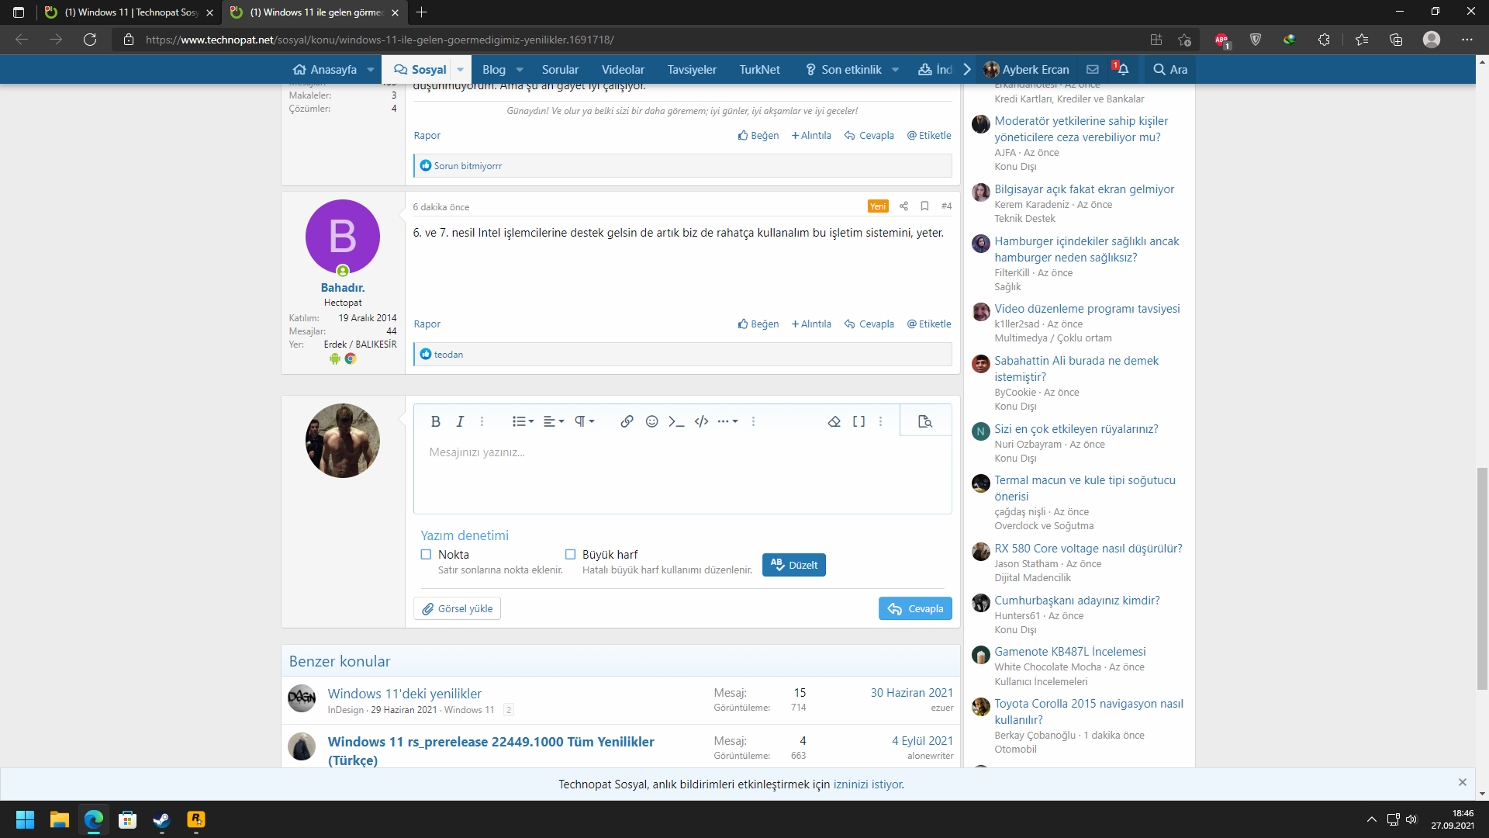Toggle bold formatting in reply editor
Screen dimensions: 1489x838
click(x=435, y=421)
